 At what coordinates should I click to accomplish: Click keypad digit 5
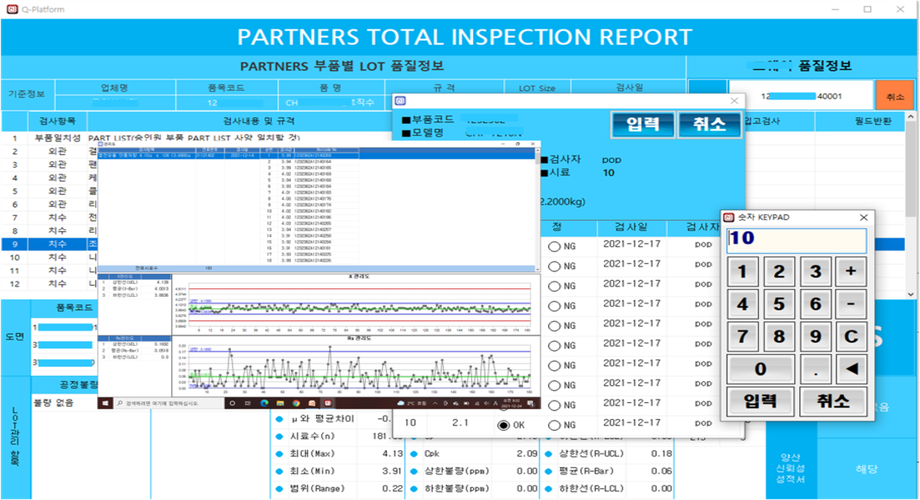pyautogui.click(x=778, y=304)
